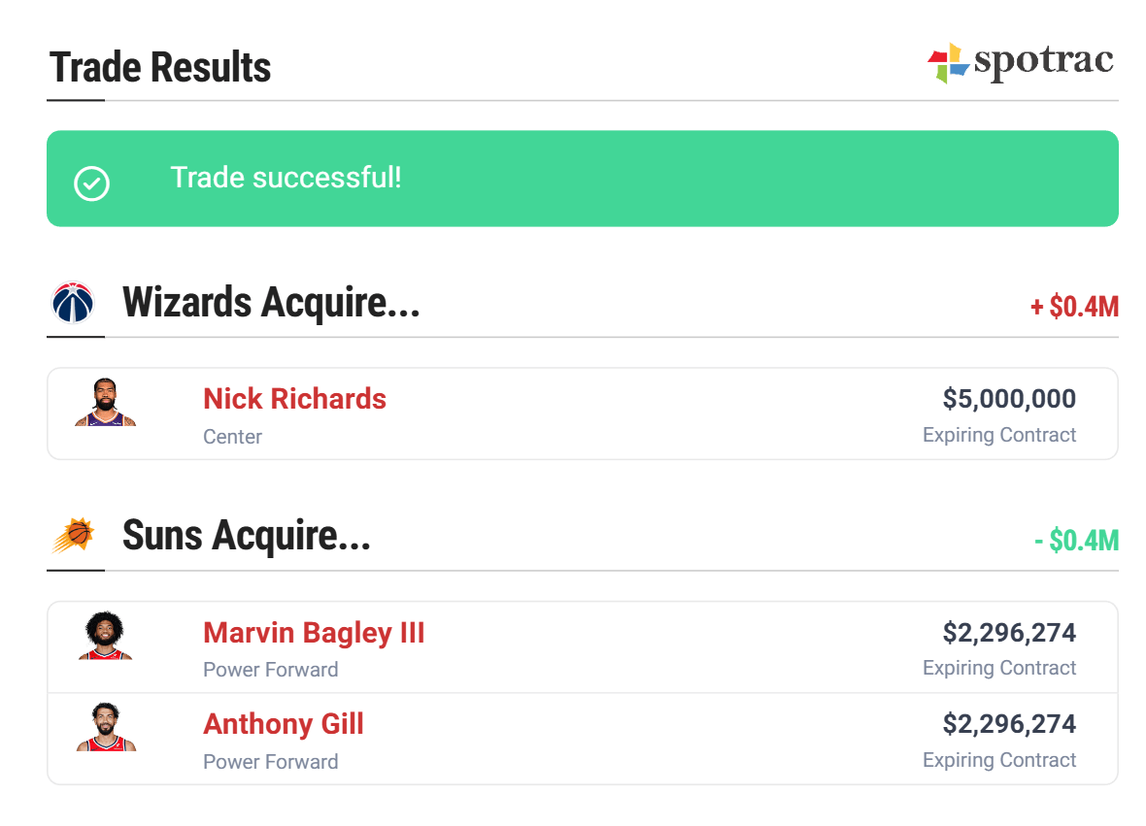This screenshot has height=826, width=1146.
Task: Click the trade successful checkmark icon
Action: pyautogui.click(x=92, y=182)
